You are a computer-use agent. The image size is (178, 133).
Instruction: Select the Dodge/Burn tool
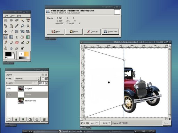point(22,48)
